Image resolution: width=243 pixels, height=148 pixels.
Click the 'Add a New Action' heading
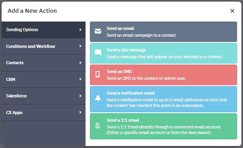(x=32, y=11)
